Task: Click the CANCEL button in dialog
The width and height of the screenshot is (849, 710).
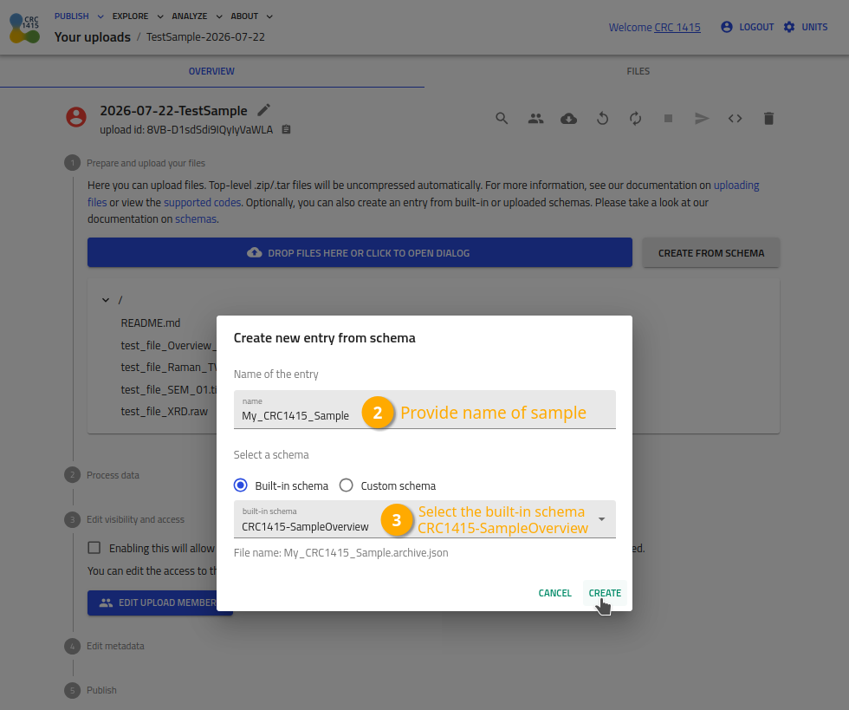Action: point(555,593)
